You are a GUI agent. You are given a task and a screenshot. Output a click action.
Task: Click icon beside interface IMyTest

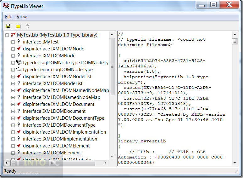pos(19,42)
